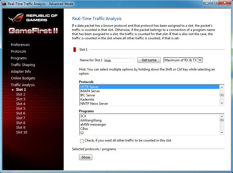Select Kademlia in the Protocols list
The image size is (233, 173).
pyautogui.click(x=150, y=99)
